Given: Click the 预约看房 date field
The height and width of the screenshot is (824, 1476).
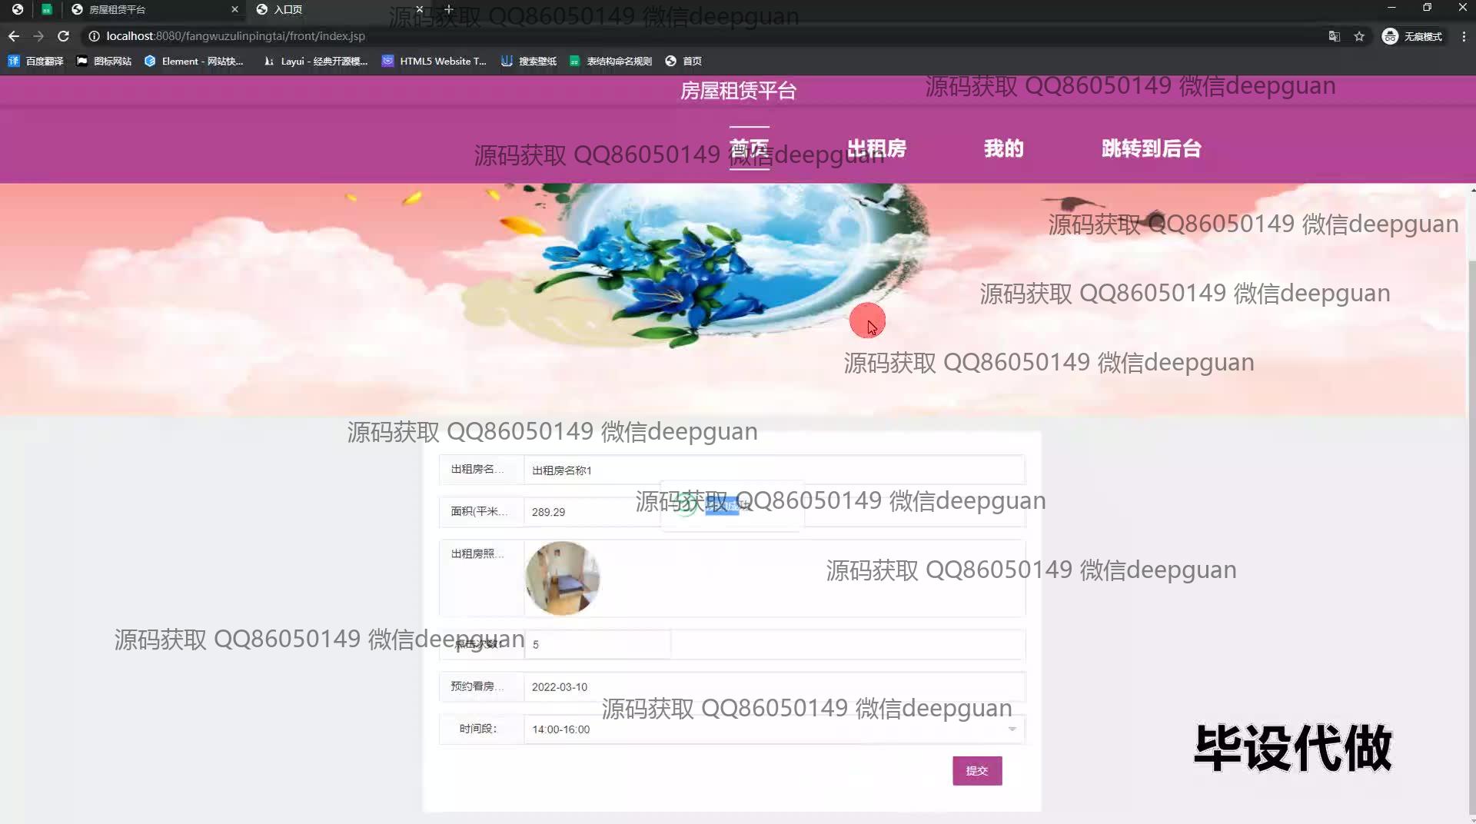Looking at the screenshot, I should (773, 686).
